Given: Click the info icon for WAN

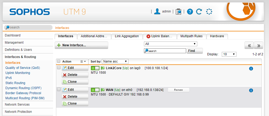Looking at the screenshot, I should pos(251,90).
